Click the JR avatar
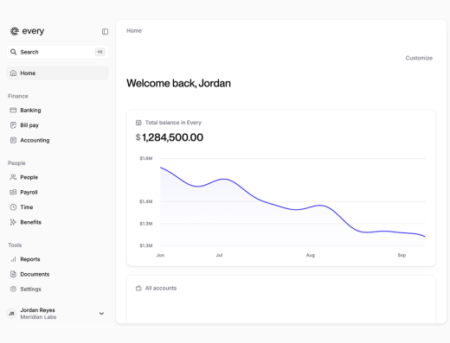This screenshot has width=450, height=343. coord(11,314)
